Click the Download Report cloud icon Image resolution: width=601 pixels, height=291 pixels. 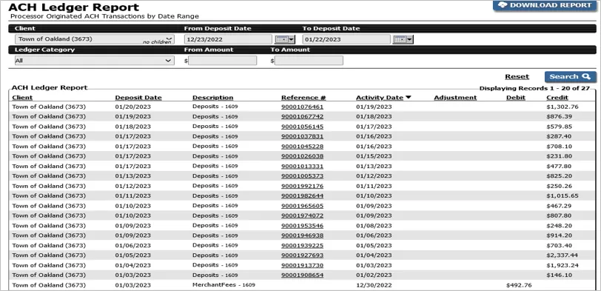tap(503, 5)
